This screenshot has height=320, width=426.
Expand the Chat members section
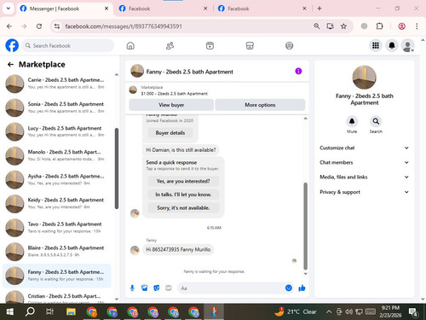[364, 162]
